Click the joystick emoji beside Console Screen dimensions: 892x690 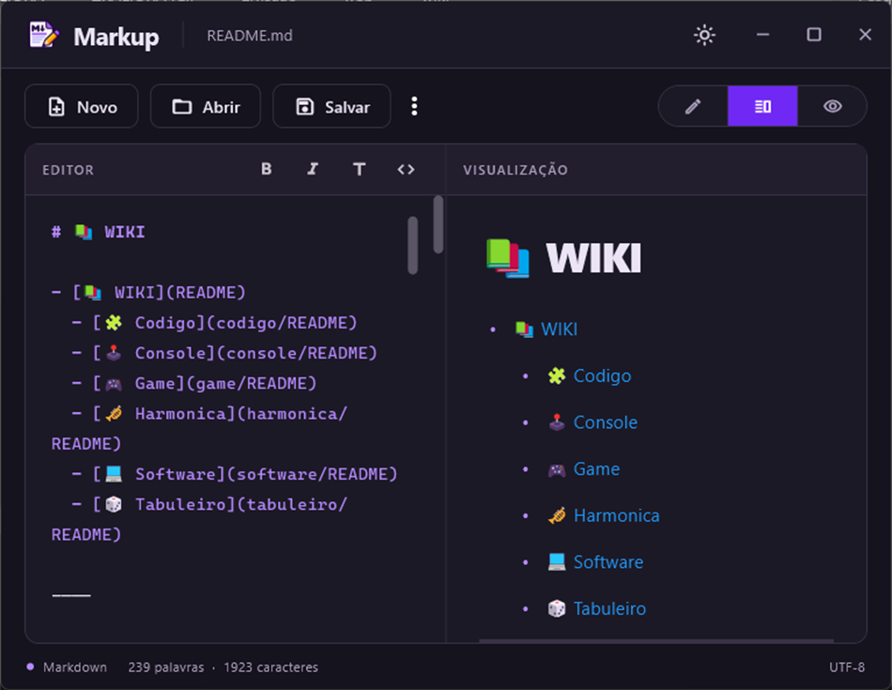click(x=557, y=422)
